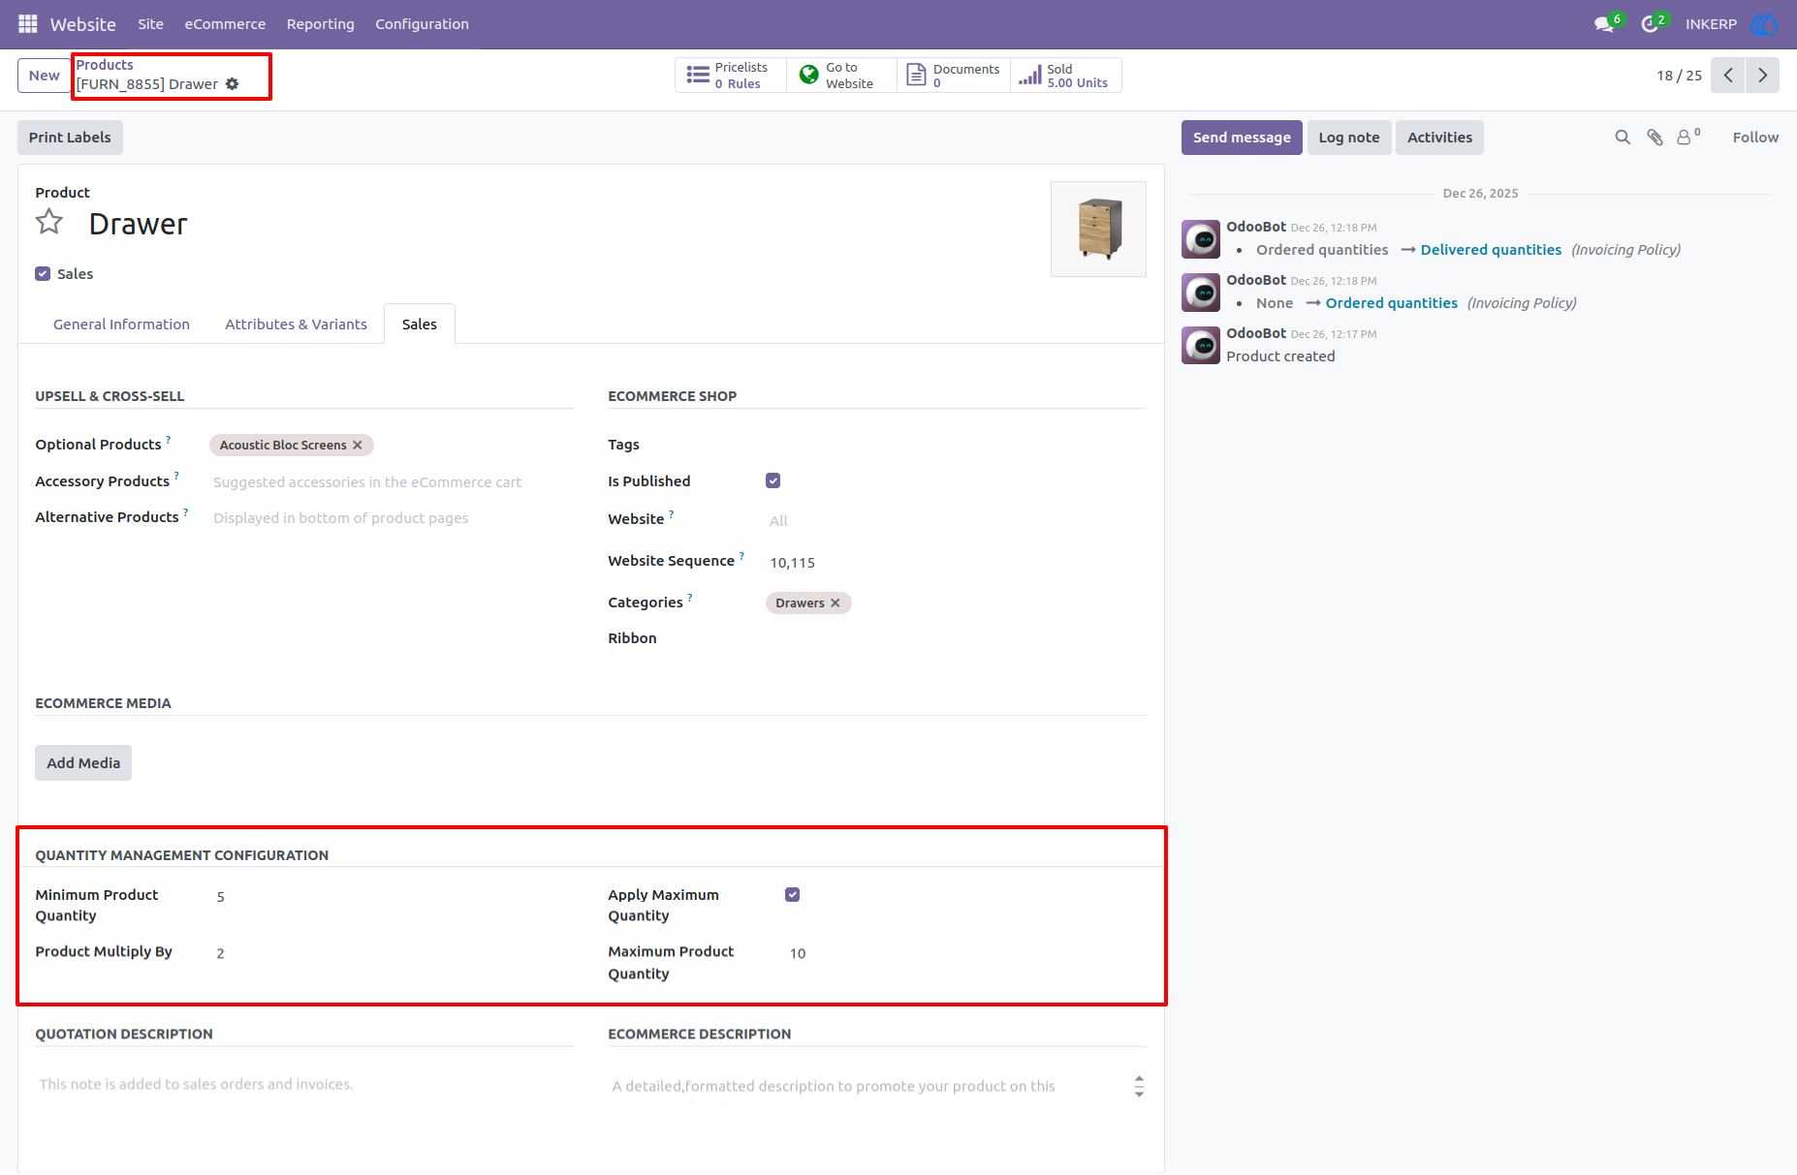Click the Drawer product image thumbnail

(x=1098, y=230)
